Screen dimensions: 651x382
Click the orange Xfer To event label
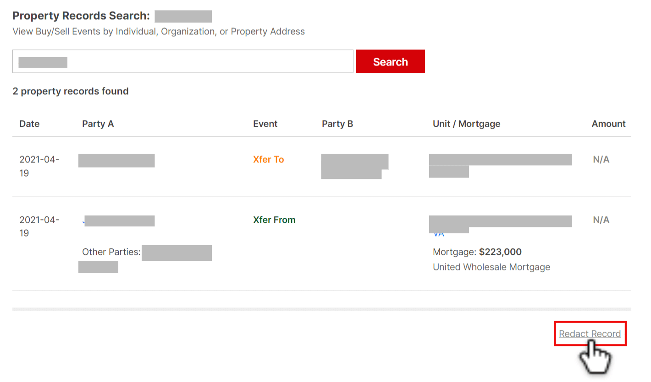coord(268,159)
